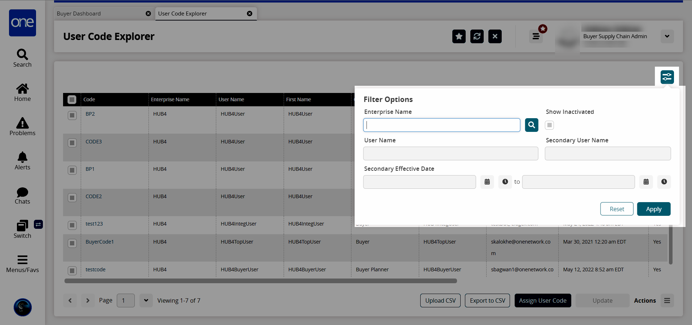Click the Export to CSV button

click(x=487, y=300)
